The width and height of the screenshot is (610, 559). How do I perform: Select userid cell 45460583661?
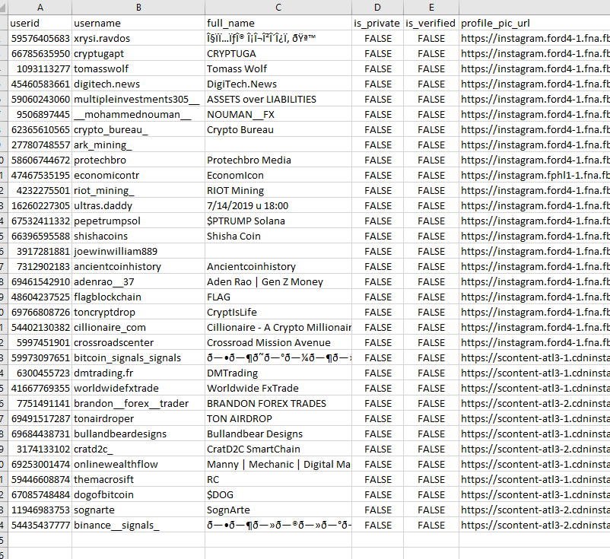[x=40, y=84]
